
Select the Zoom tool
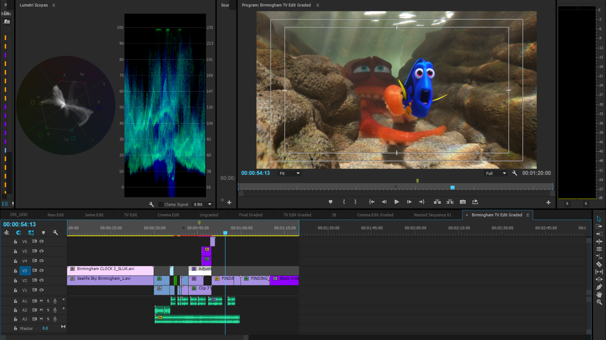tap(599, 302)
